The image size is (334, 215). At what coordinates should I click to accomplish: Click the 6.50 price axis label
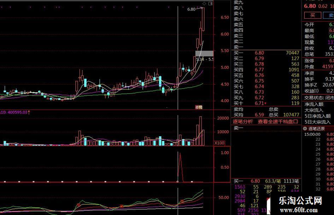(225, 17)
